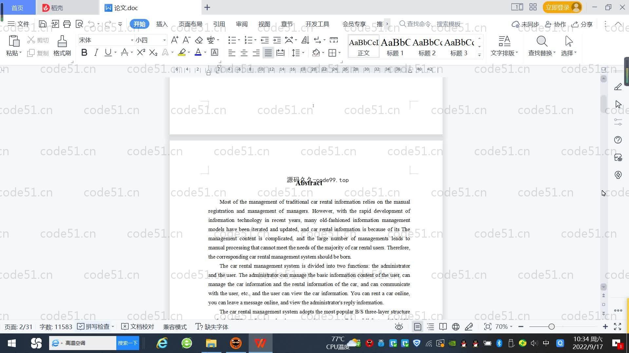Open the font size dropdown 小四

pyautogui.click(x=164, y=40)
